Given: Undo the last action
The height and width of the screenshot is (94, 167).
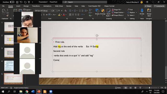Looking at the screenshot, I should click(x=21, y=2).
